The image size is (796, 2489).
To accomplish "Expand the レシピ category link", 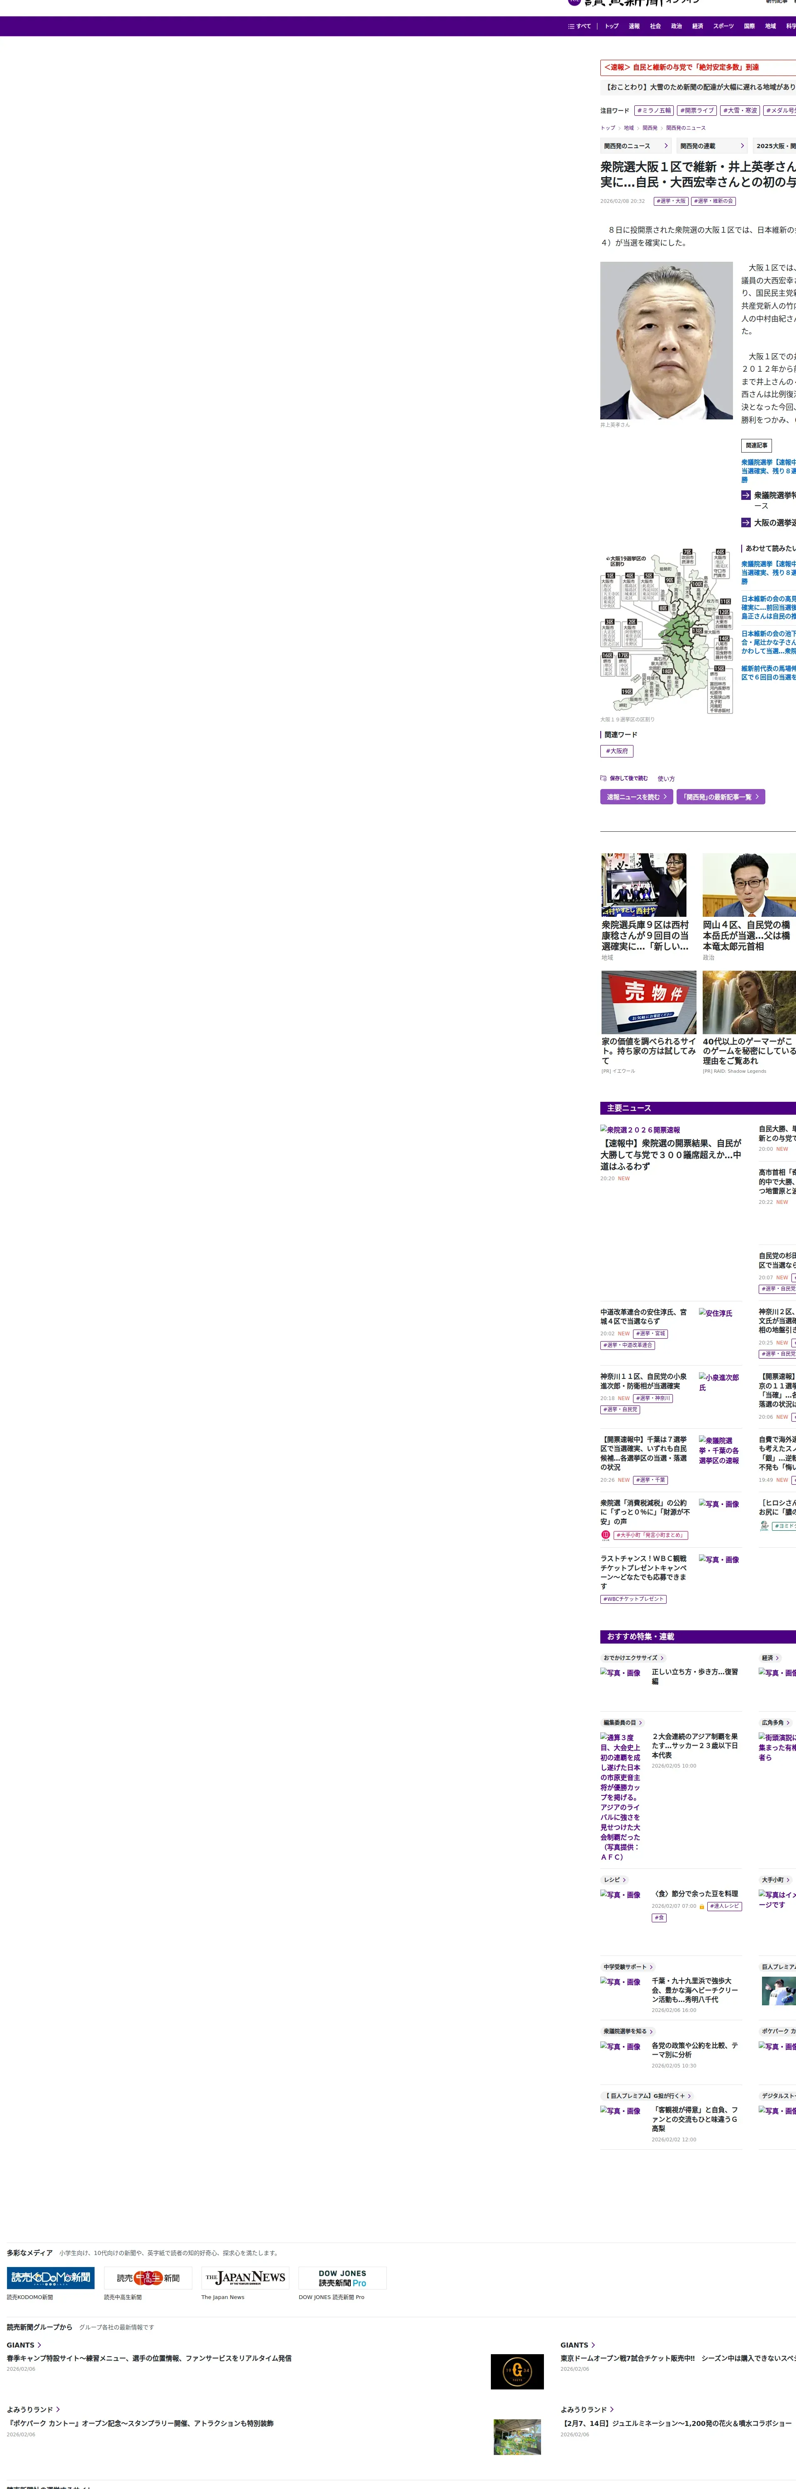I will [x=614, y=1880].
